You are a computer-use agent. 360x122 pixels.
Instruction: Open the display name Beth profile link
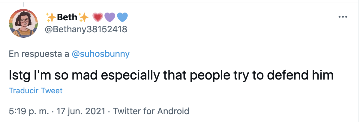click(67, 18)
